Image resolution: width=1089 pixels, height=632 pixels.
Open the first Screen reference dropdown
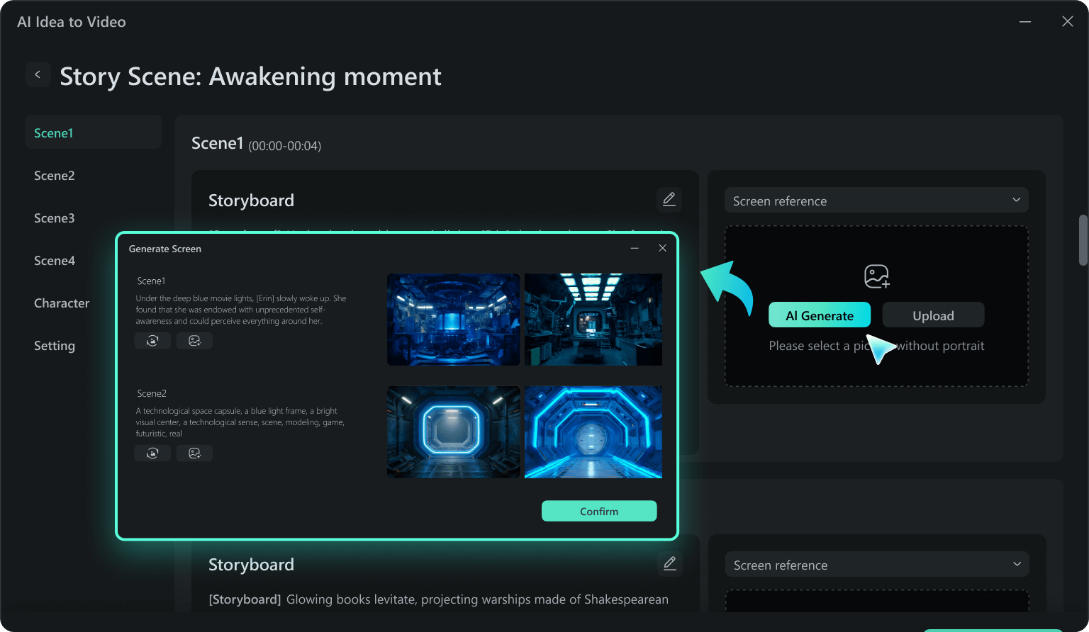tap(876, 201)
